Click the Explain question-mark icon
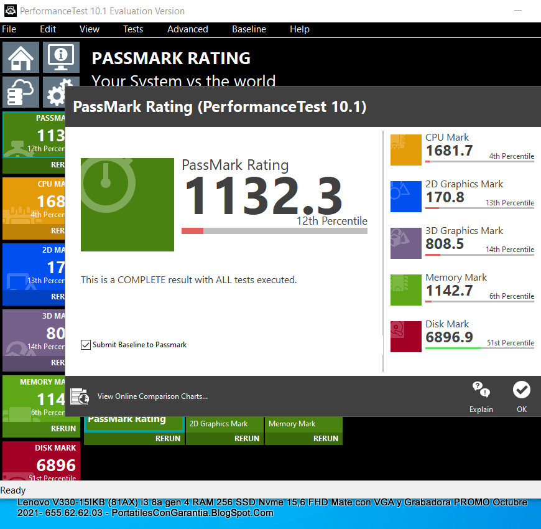The width and height of the screenshot is (541, 529). (x=481, y=390)
